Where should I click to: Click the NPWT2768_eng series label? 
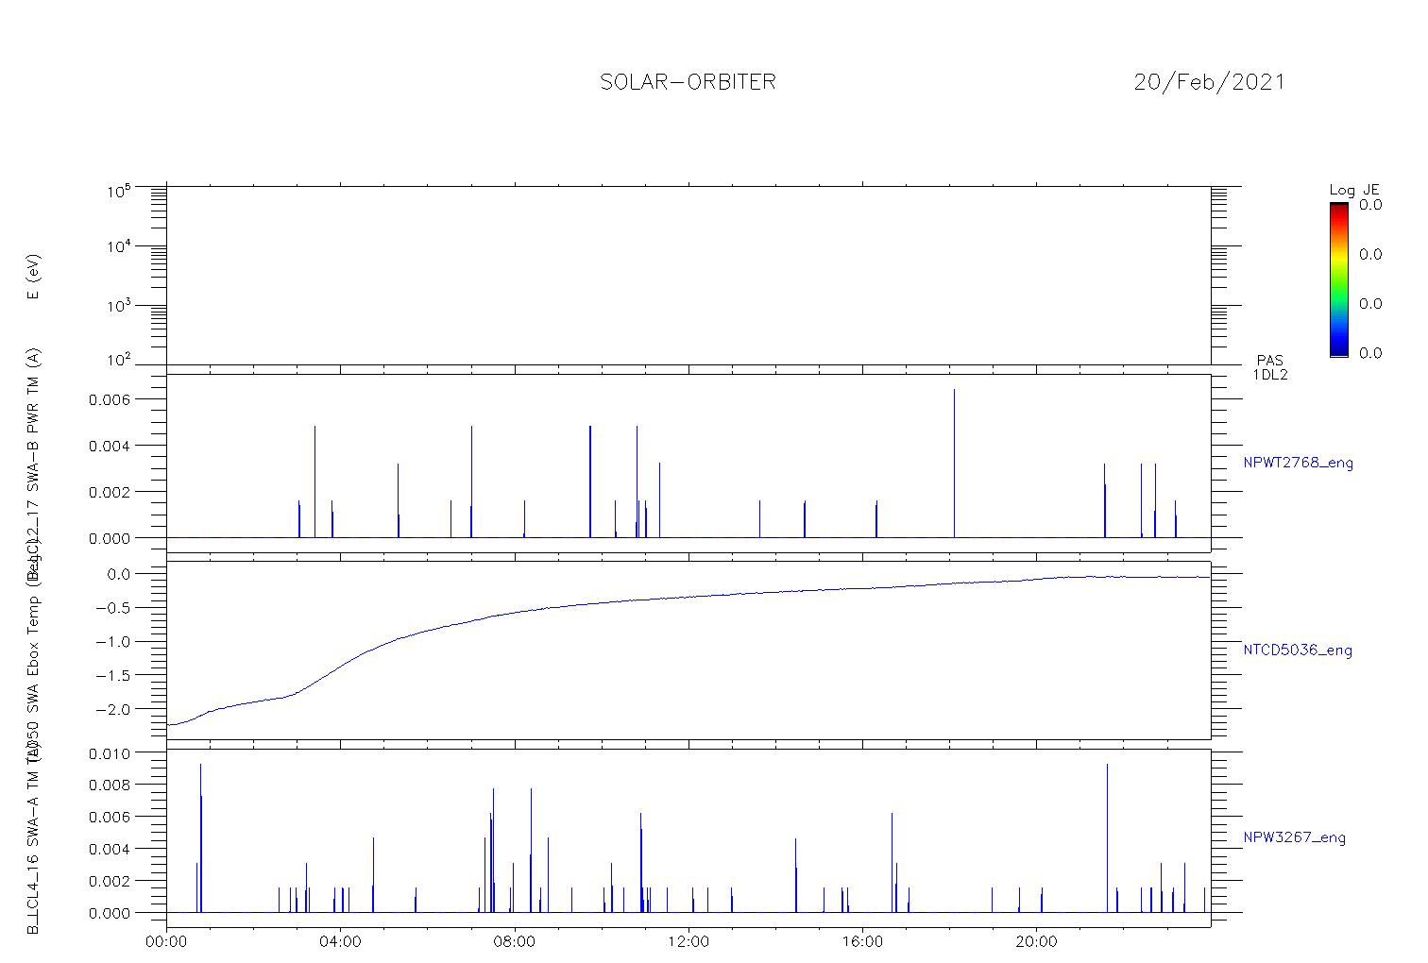point(1298,464)
